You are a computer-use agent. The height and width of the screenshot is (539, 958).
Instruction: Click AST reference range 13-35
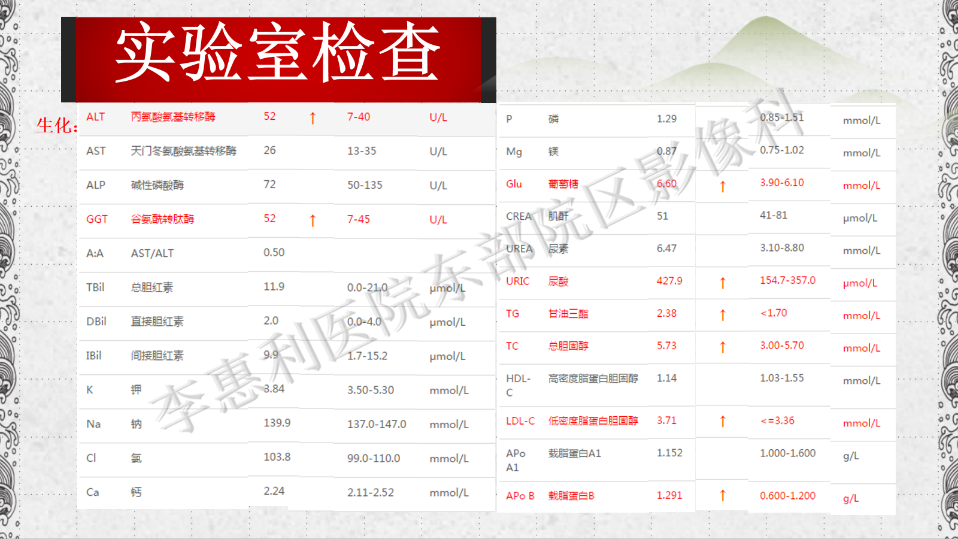click(x=362, y=151)
